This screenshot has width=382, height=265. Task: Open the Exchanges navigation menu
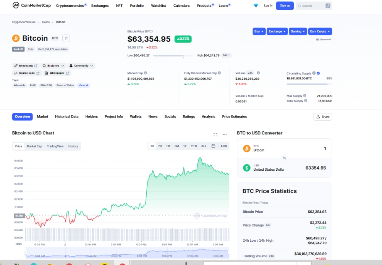pyautogui.click(x=100, y=6)
